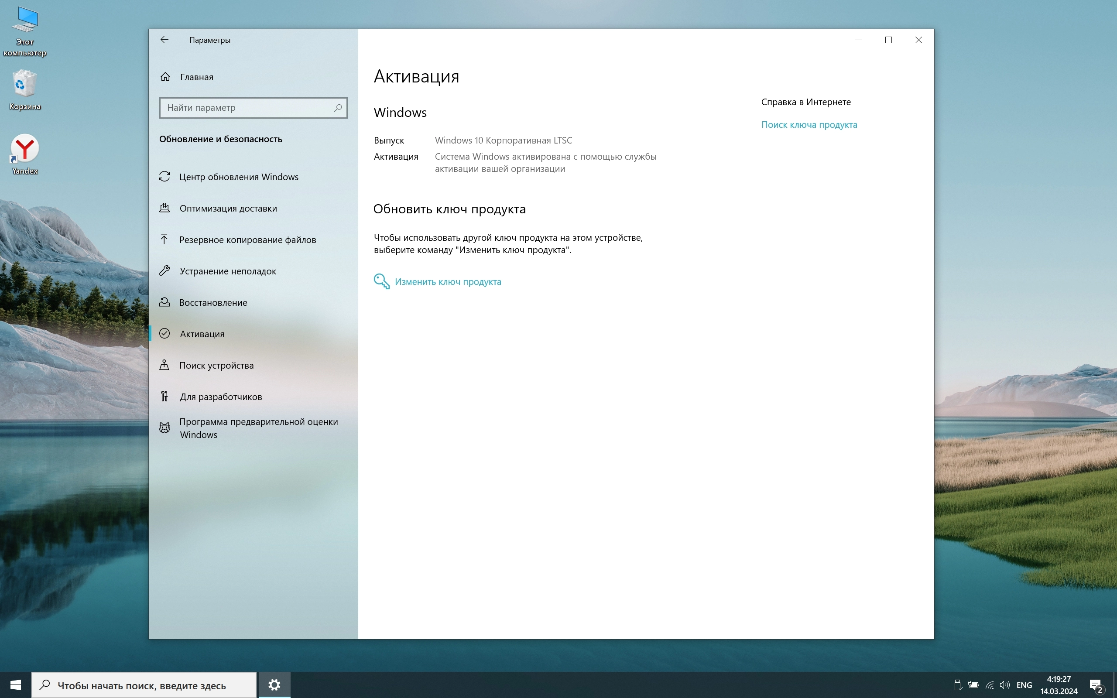Open Для разработчиков settings
1117x698 pixels.
[x=221, y=397]
